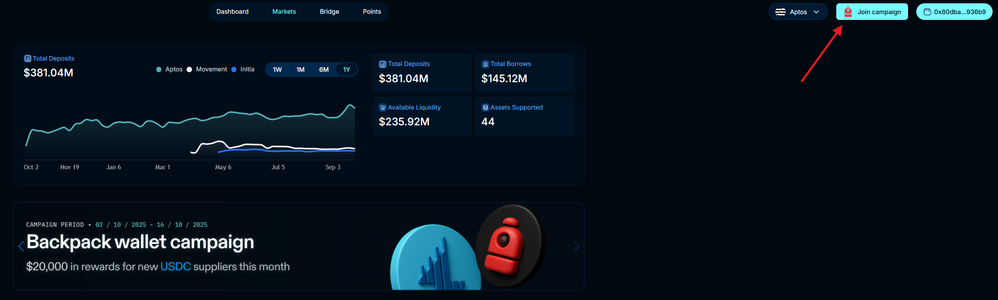Click the chart's Total Deposits icon
Image resolution: width=998 pixels, height=300 pixels.
pos(28,59)
